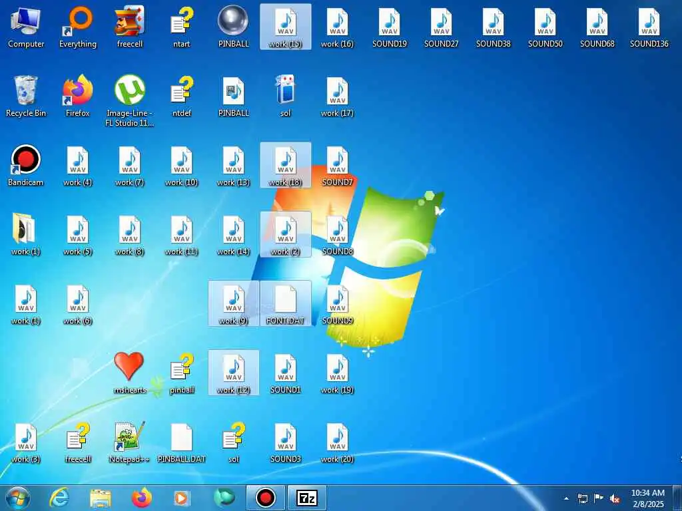Select the ntdef help file icon
The width and height of the screenshot is (682, 511).
tap(182, 96)
